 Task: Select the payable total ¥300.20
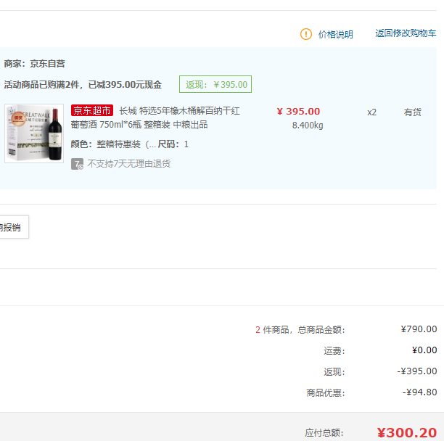[406, 433]
